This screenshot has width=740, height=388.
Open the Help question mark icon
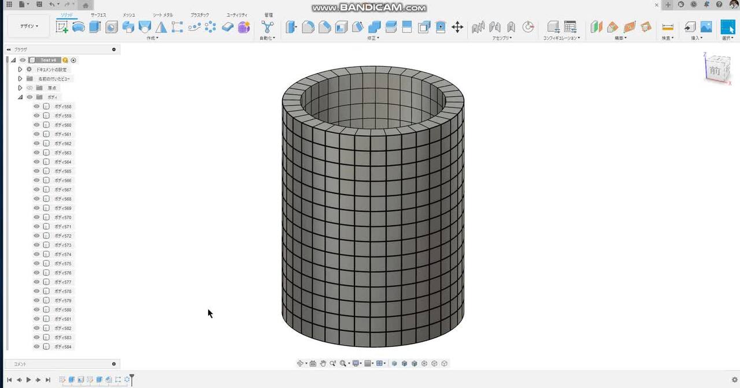(x=719, y=5)
